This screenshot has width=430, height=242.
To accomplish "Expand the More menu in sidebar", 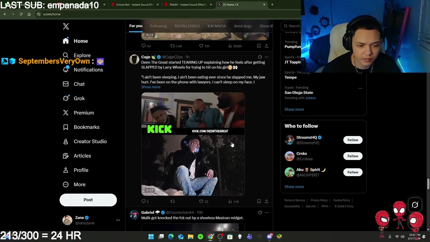I will click(x=74, y=185).
